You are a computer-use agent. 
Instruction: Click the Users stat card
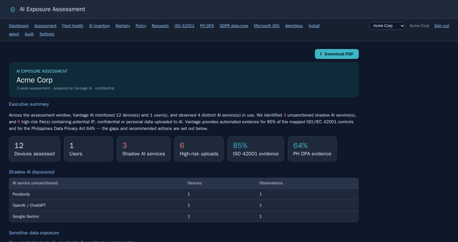[x=88, y=149]
